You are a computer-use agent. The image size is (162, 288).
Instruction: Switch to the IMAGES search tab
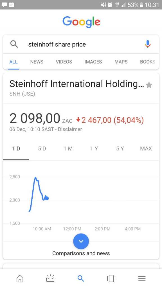click(x=93, y=62)
